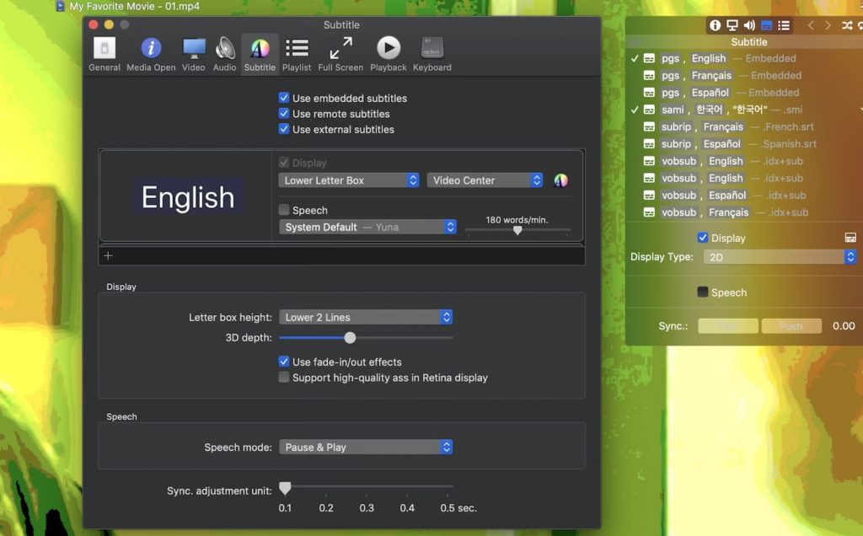Select the Playback preferences tab

tap(389, 53)
